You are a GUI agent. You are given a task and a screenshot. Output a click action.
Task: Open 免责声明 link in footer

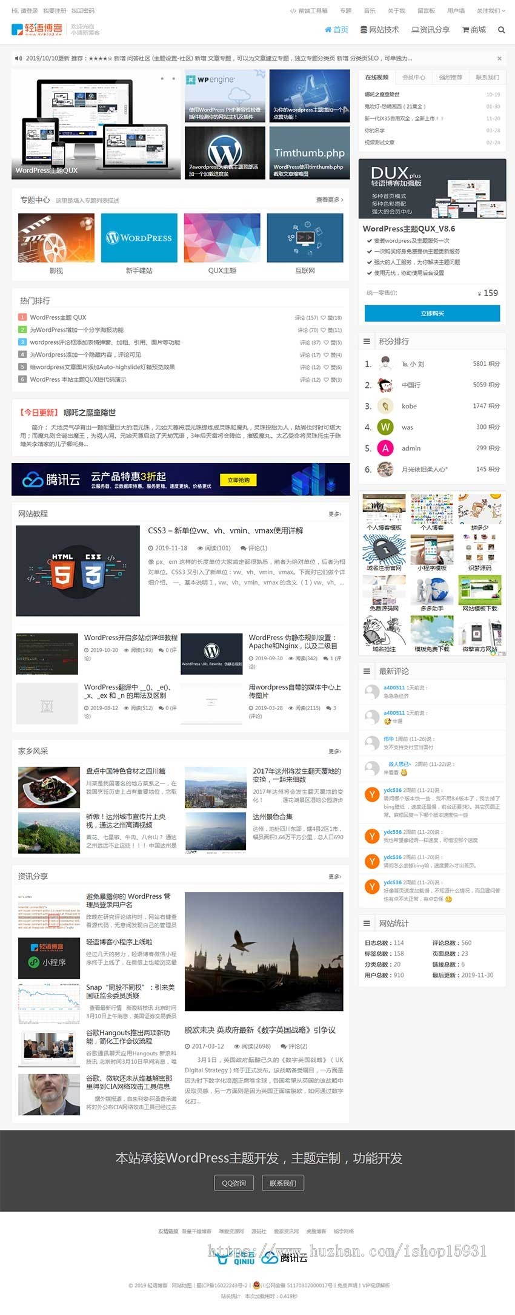(x=348, y=1285)
